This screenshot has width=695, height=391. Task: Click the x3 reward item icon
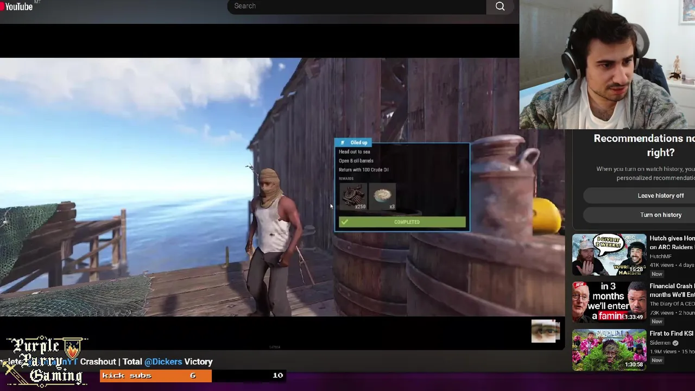382,197
